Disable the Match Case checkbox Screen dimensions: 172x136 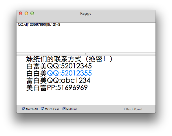[43, 109]
